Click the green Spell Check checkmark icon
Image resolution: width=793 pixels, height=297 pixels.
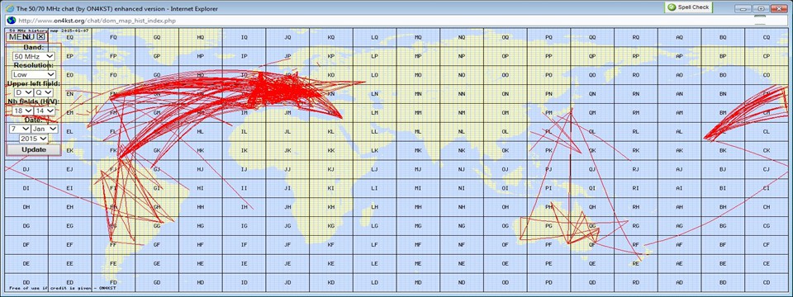672,7
